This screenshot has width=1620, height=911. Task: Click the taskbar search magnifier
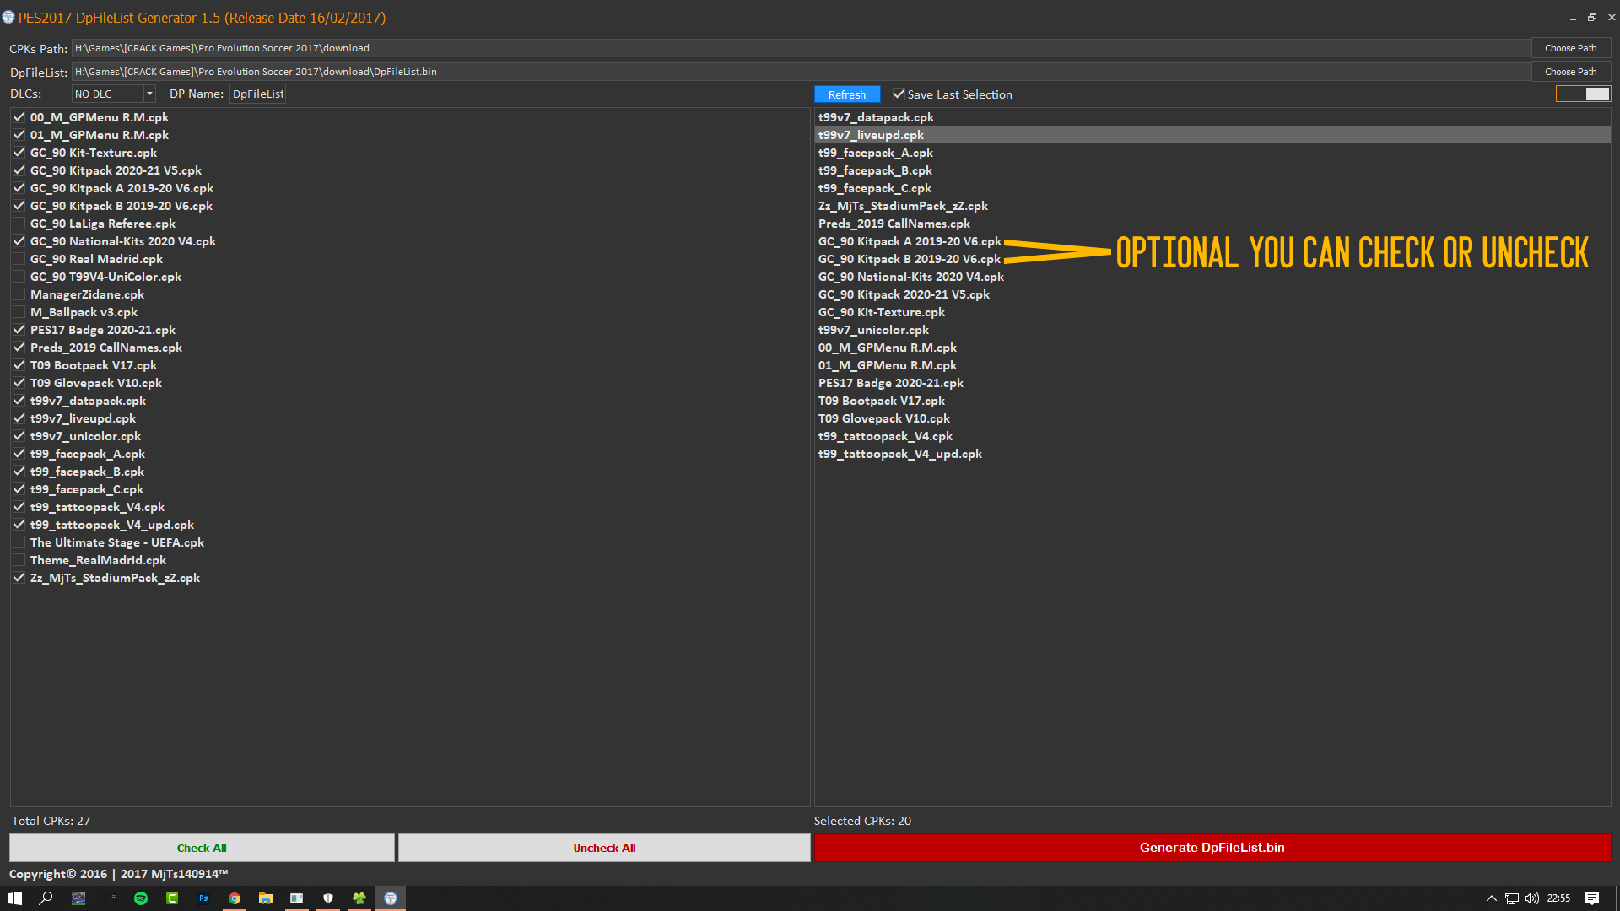click(46, 898)
